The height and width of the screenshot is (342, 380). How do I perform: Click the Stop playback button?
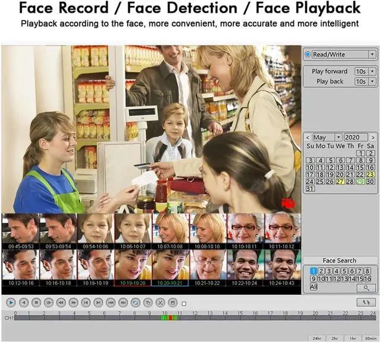click(36, 302)
